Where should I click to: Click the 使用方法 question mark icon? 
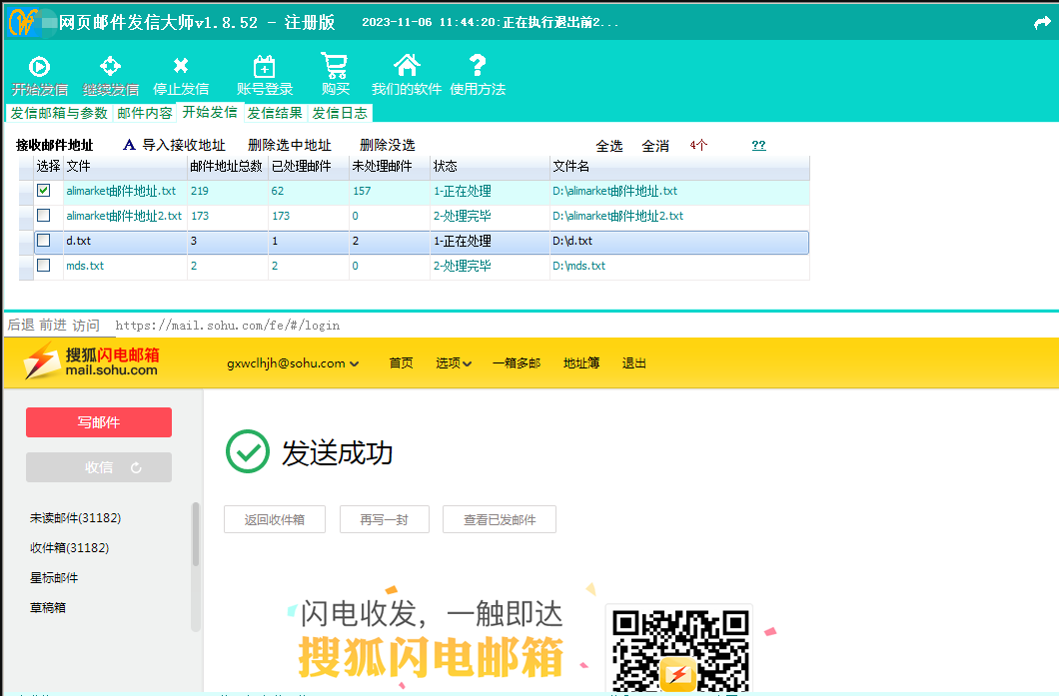click(x=478, y=65)
